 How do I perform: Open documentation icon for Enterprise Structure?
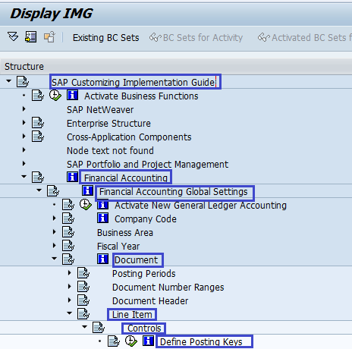point(38,123)
